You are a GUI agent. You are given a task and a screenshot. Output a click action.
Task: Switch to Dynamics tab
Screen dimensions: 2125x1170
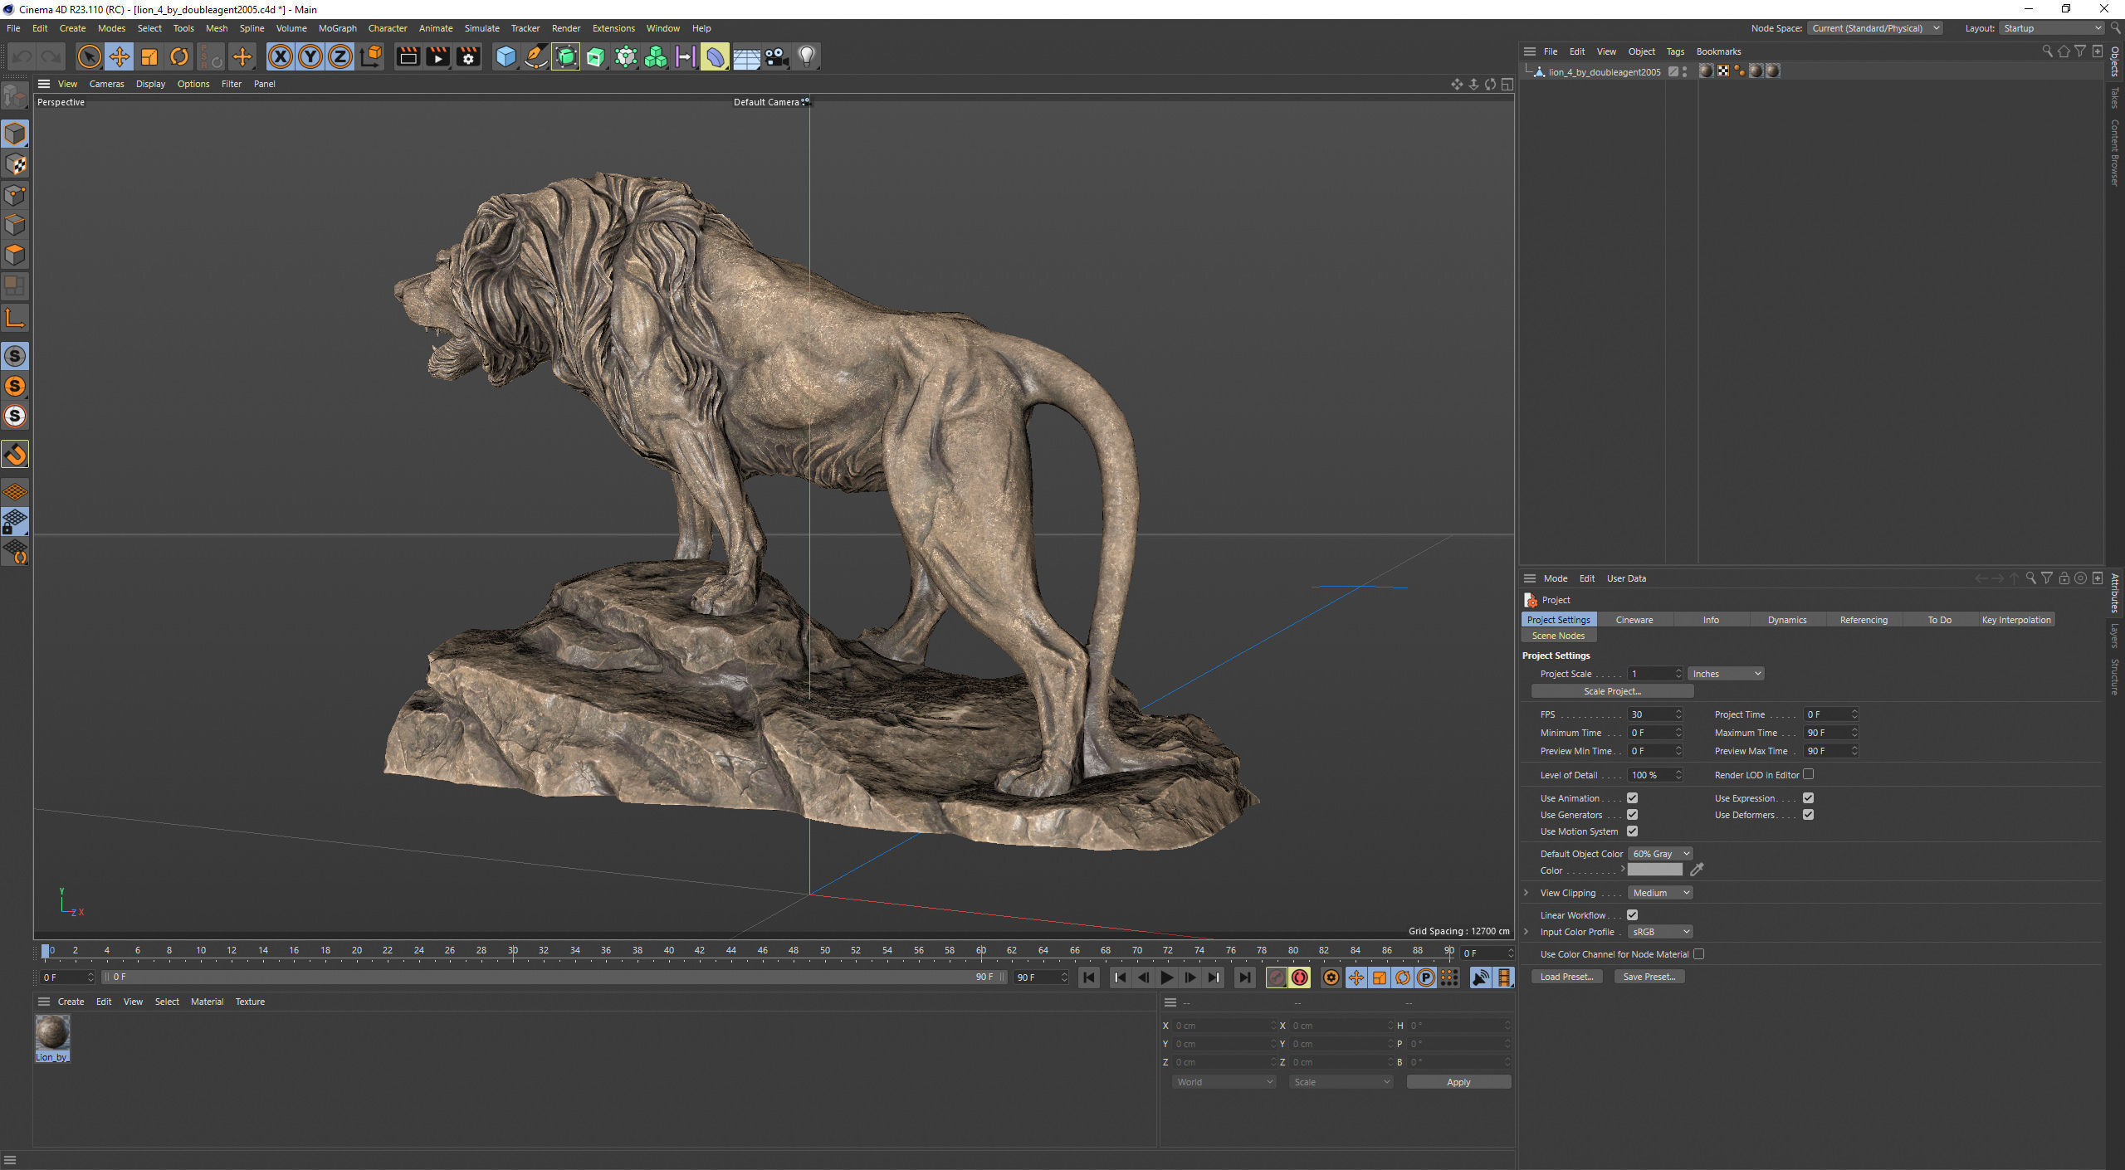tap(1787, 620)
